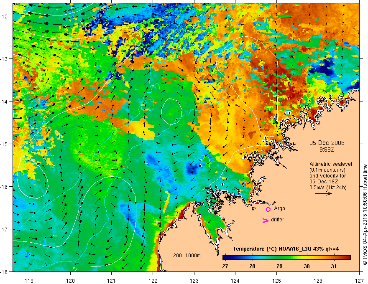Click the '28' color bar tick label
368x284 pixels.
tap(252, 266)
